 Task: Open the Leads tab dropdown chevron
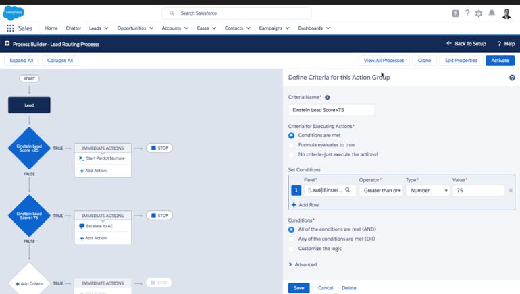tap(107, 28)
